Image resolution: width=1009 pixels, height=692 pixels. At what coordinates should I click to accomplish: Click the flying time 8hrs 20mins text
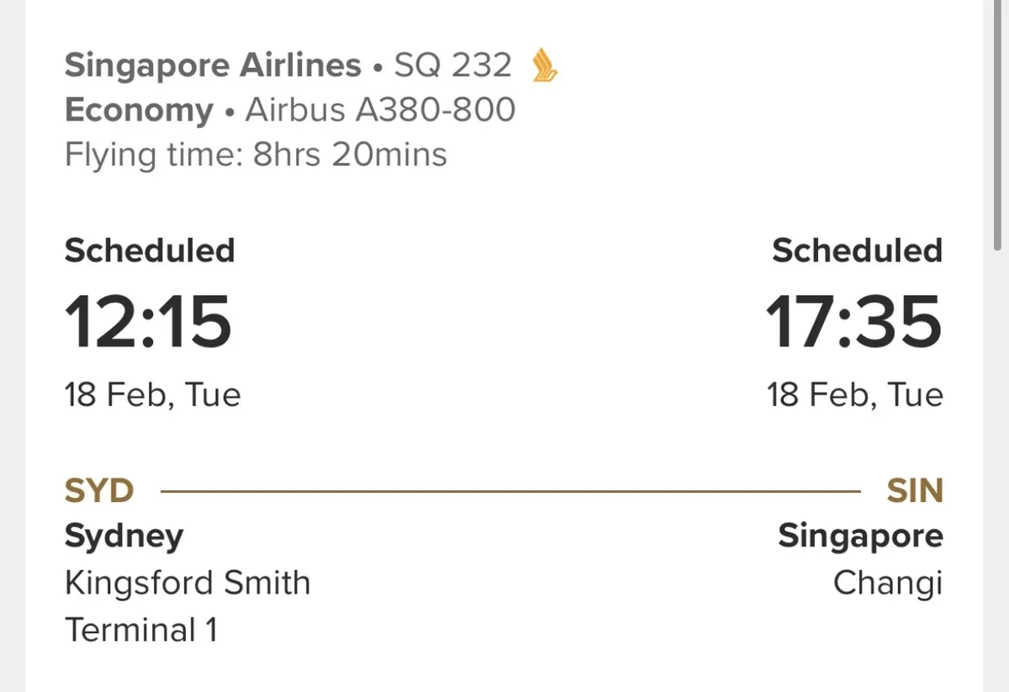click(256, 156)
